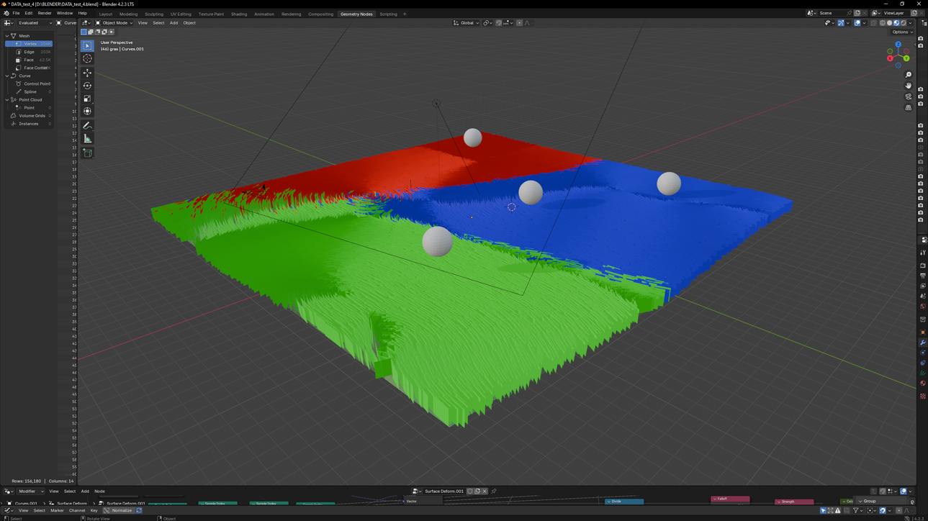Viewport: 928px width, 521px height.
Task: Click the viewport zoom magnifier icon
Action: [x=909, y=75]
